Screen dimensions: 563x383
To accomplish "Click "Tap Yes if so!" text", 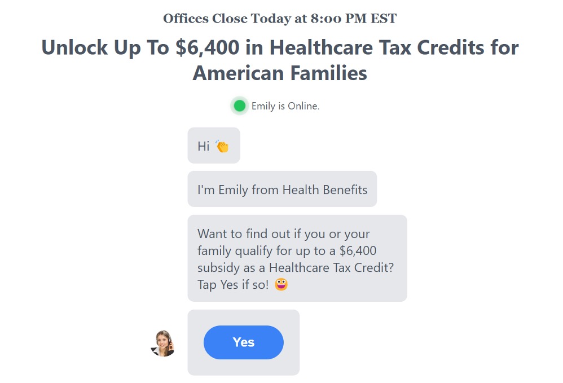I will pos(233,285).
